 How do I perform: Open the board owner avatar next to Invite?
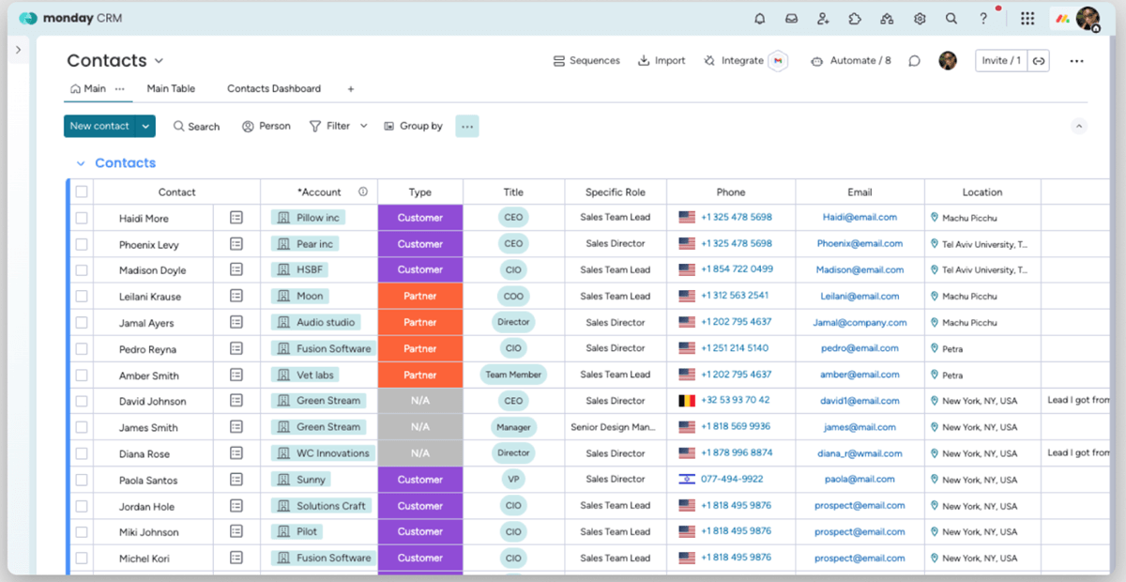(x=948, y=61)
